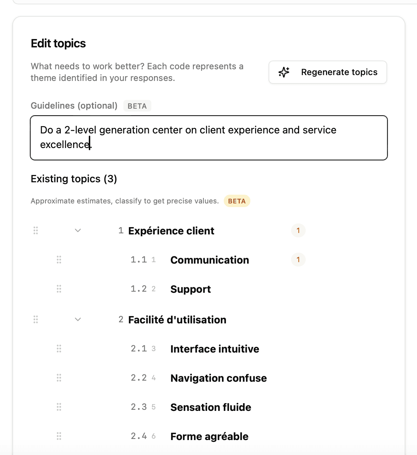Click the Forme agréable topic label
Image resolution: width=417 pixels, height=455 pixels.
[210, 436]
